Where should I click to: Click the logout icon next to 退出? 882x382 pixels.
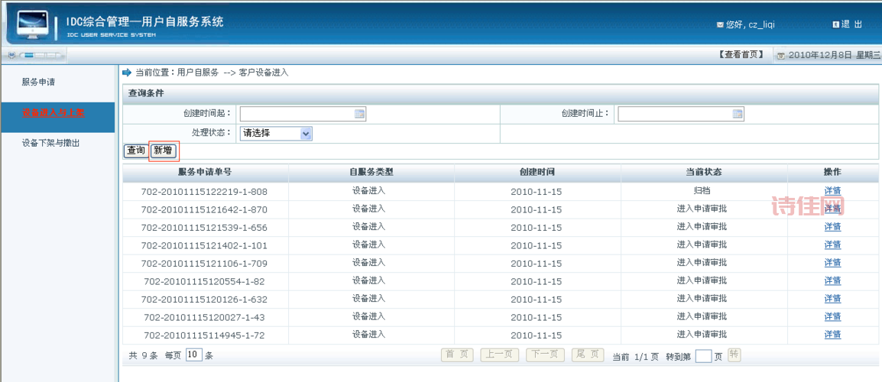click(x=836, y=24)
